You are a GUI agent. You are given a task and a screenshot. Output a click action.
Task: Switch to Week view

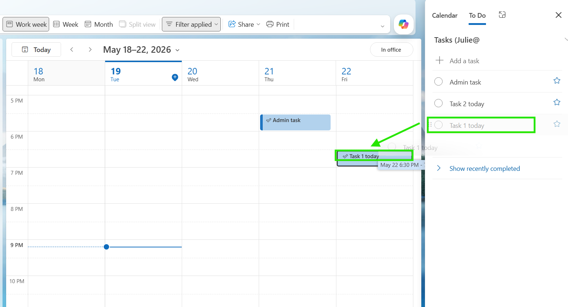point(66,24)
